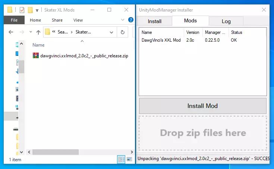Click version value 2.0c

190,40
